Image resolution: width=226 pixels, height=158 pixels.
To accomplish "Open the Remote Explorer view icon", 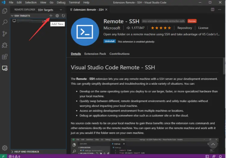I will tap(5, 68).
